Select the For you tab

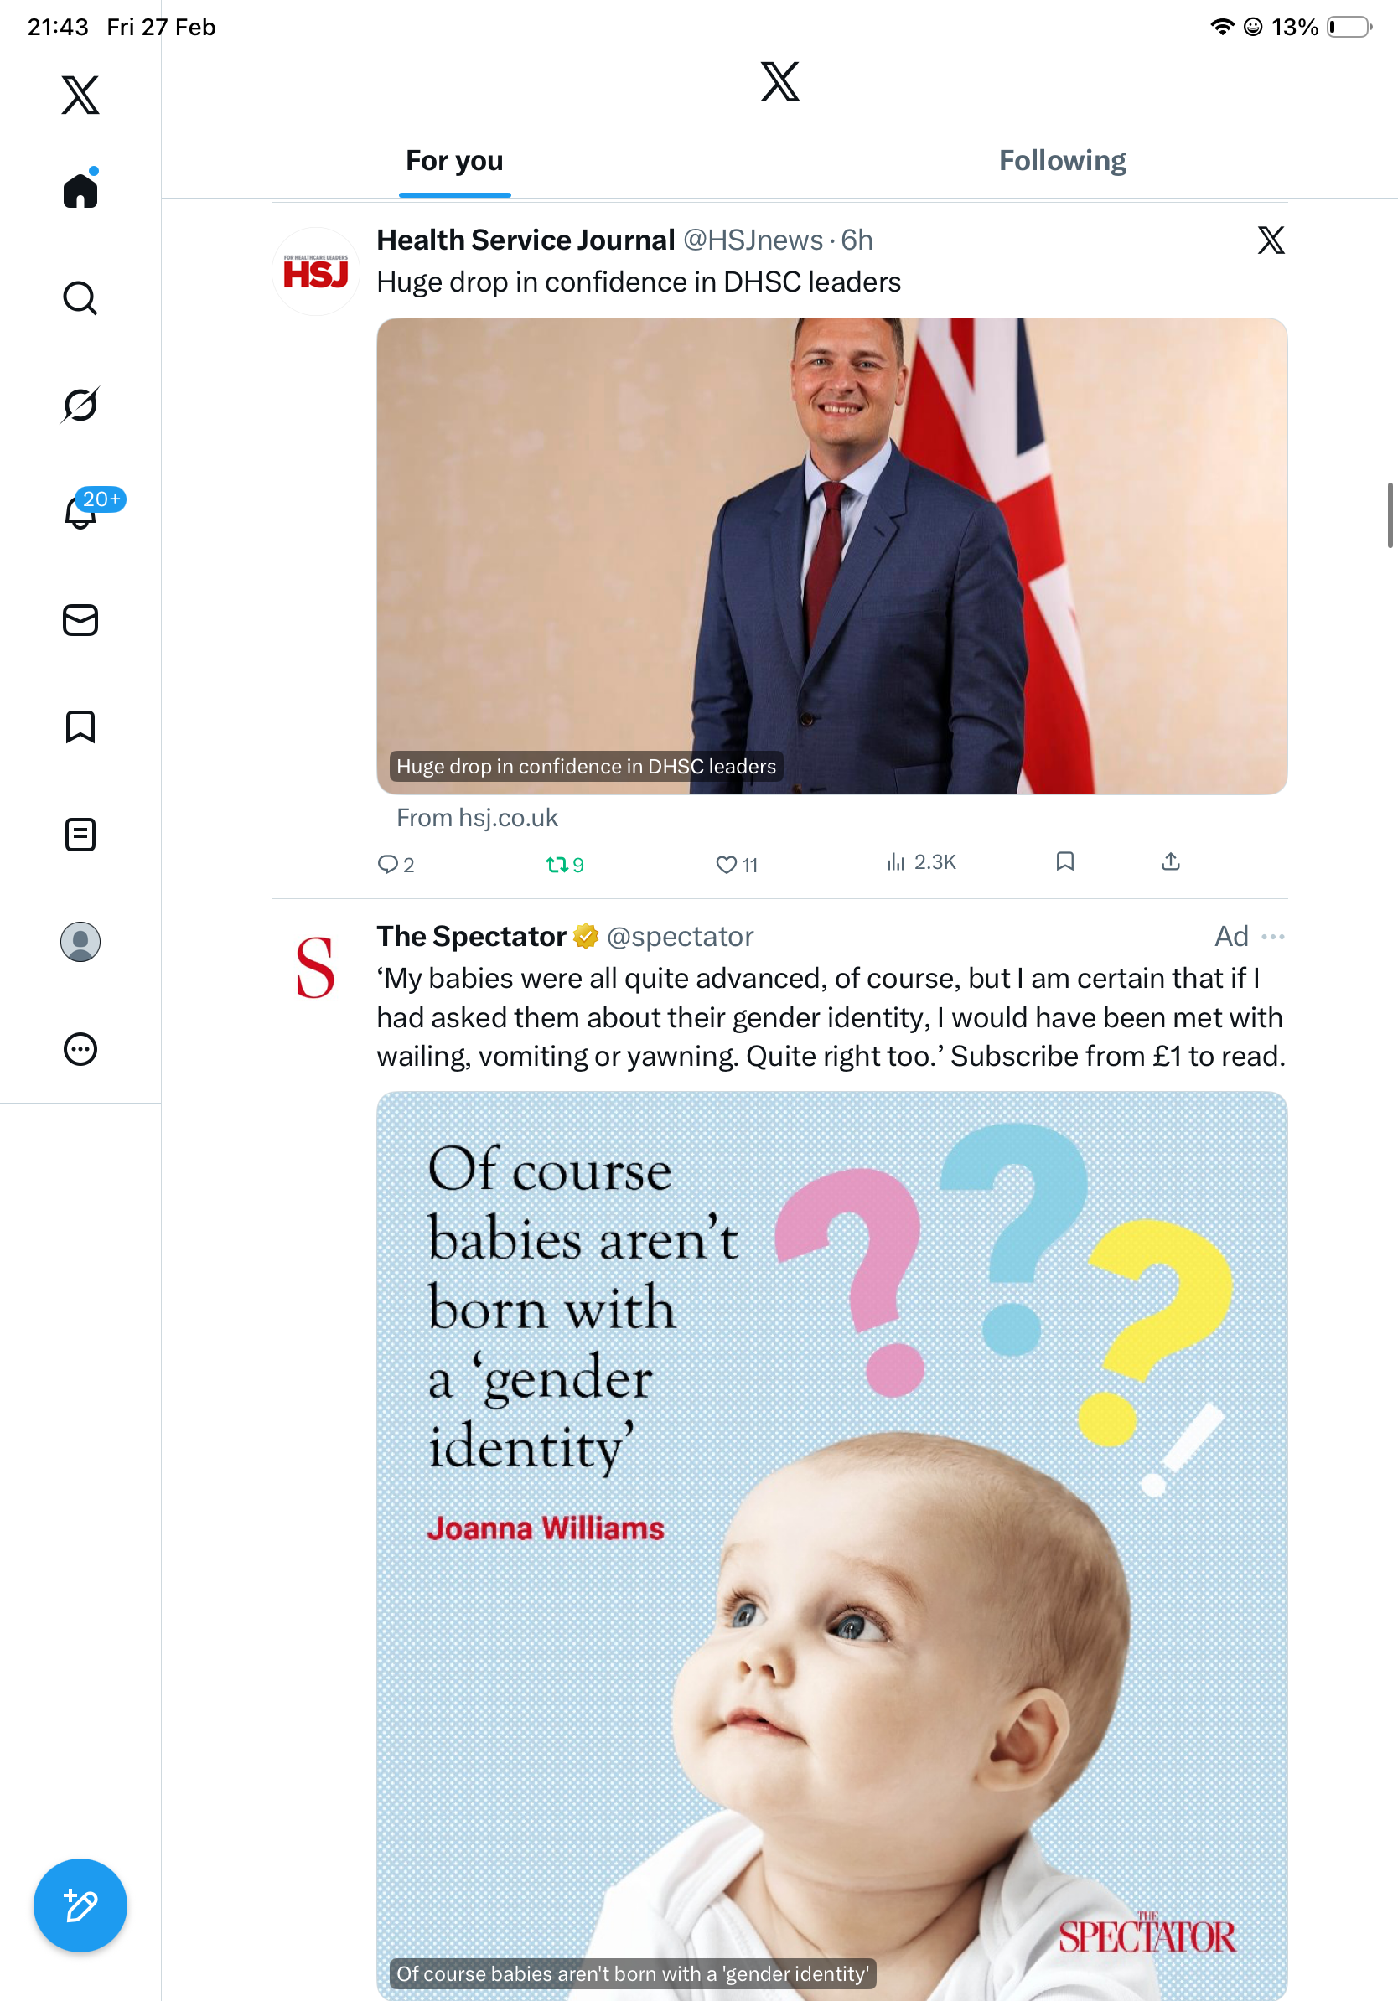pyautogui.click(x=454, y=160)
